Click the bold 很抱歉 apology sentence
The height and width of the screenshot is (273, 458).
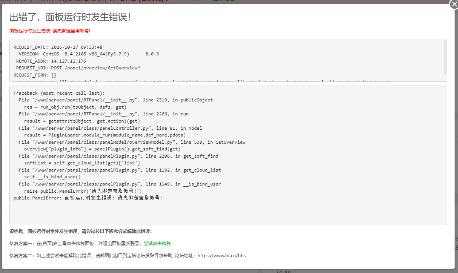pos(81,231)
